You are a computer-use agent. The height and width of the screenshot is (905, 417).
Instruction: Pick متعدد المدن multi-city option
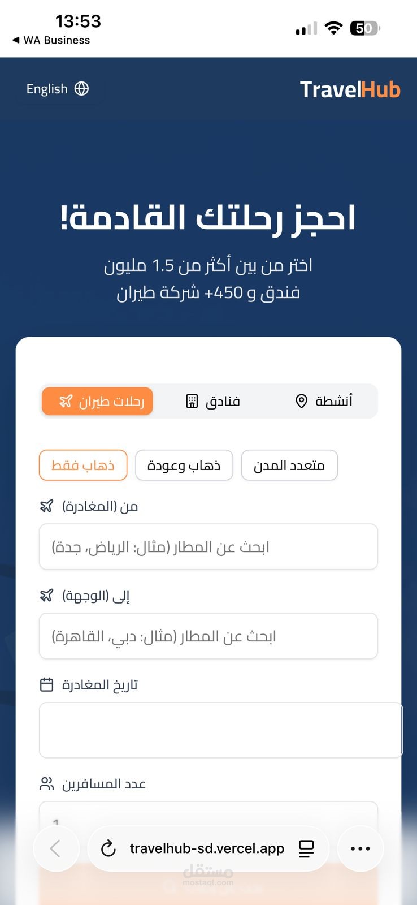pyautogui.click(x=289, y=466)
